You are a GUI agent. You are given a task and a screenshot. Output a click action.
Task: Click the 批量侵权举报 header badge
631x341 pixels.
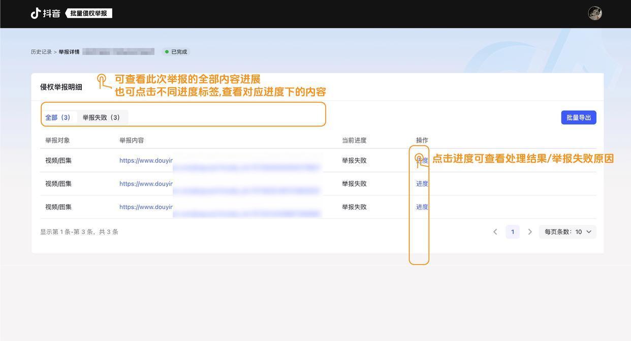coord(88,13)
